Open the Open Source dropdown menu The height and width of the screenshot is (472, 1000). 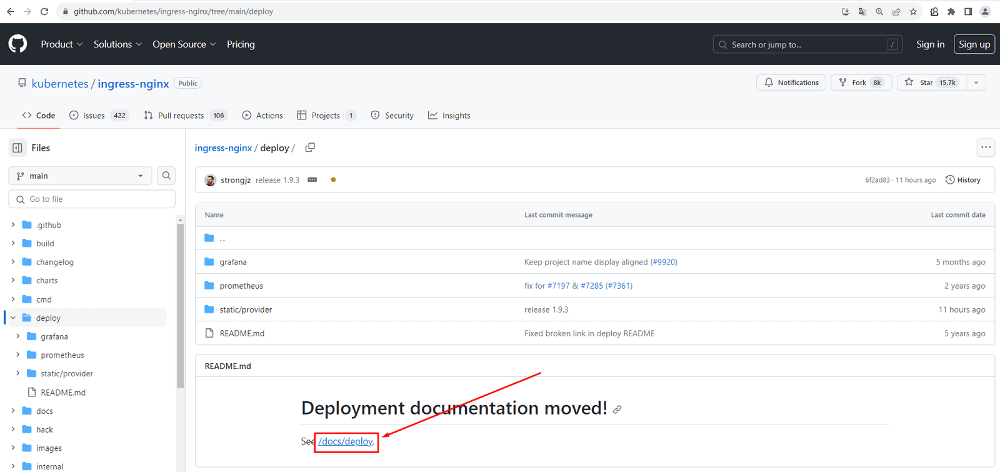point(184,44)
